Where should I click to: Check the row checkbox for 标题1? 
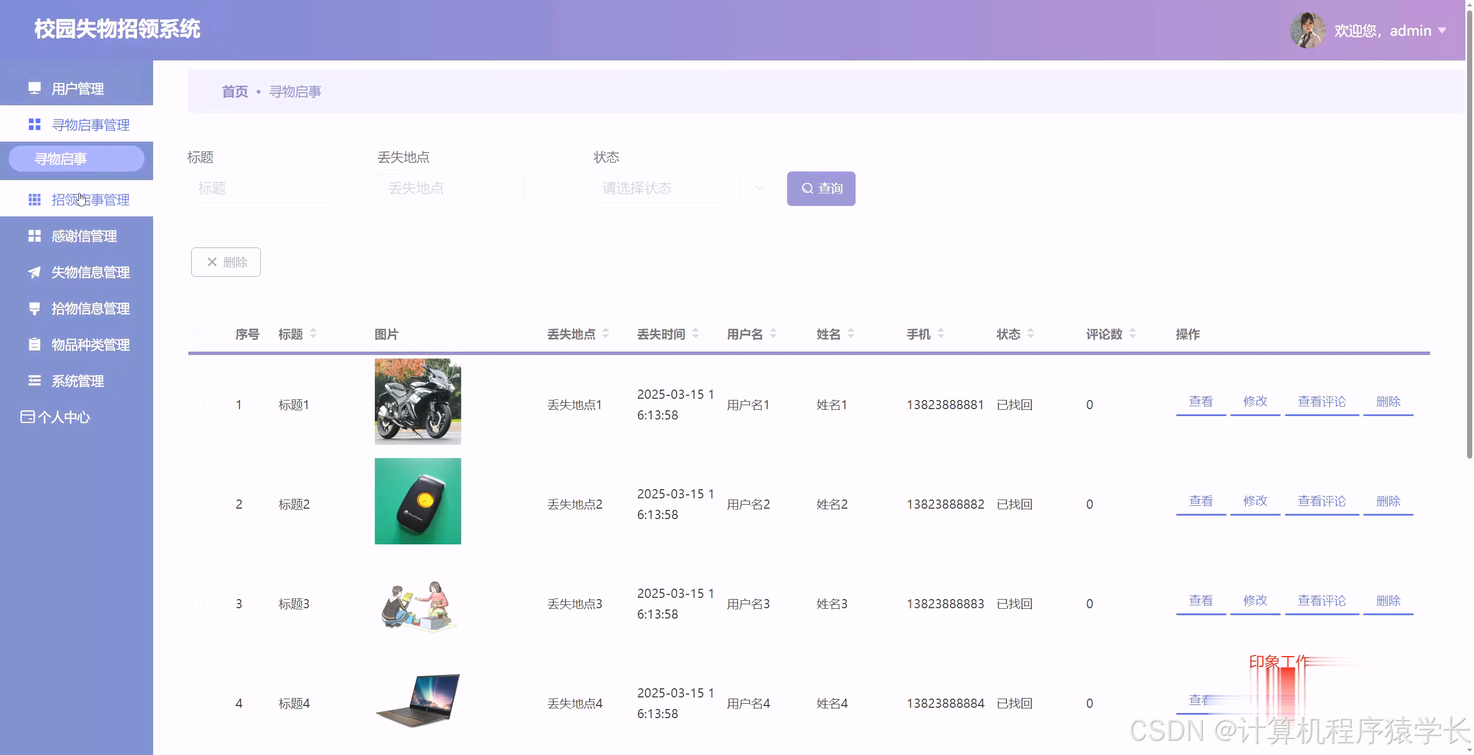tap(198, 405)
